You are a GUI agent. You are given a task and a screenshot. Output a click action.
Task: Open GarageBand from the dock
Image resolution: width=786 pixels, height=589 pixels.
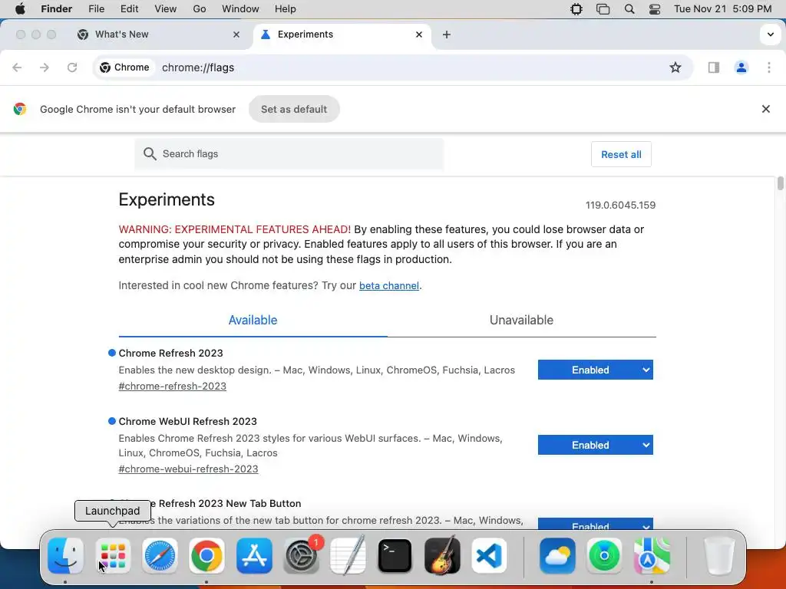click(442, 555)
